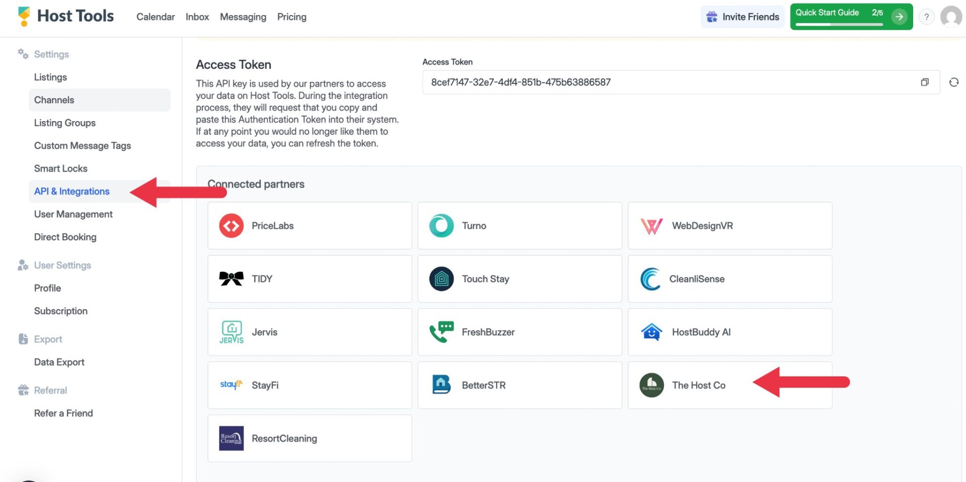Click the Host Tools logo
The width and height of the screenshot is (966, 482).
tap(64, 16)
